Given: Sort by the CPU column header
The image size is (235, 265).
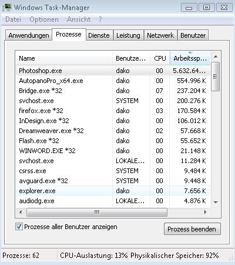Looking at the screenshot, I should [160, 58].
